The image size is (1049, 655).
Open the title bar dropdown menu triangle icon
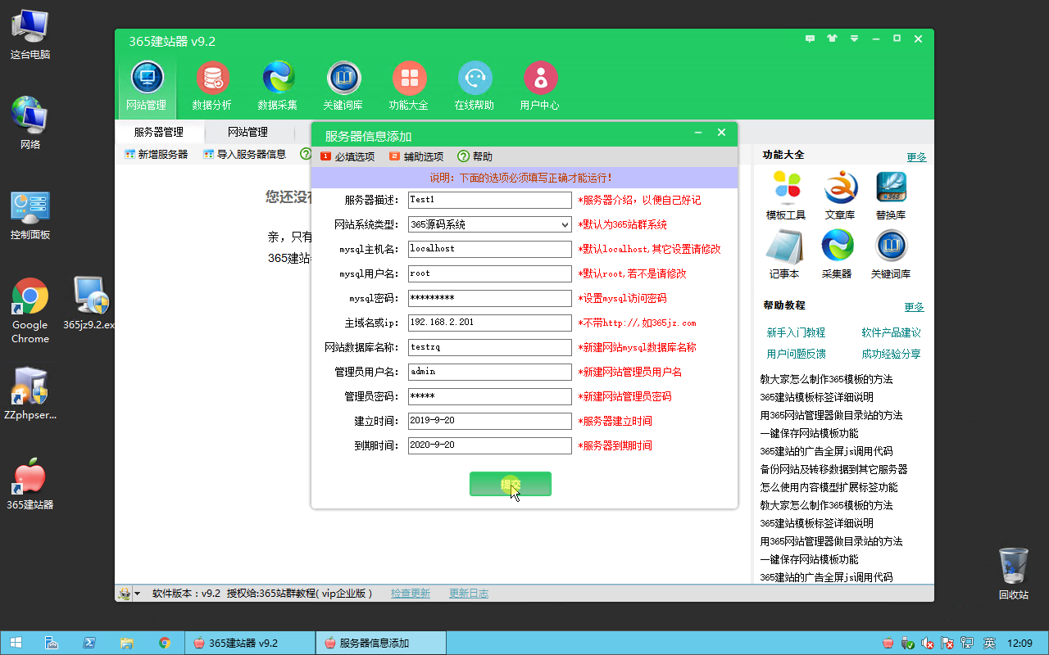coord(854,38)
